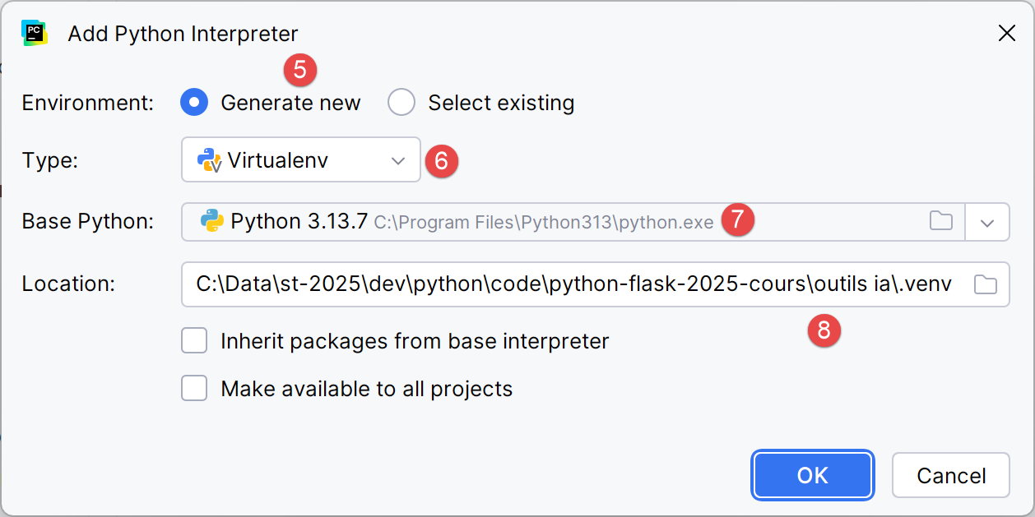1035x517 pixels.
Task: Browse for Base Python via folder icon
Action: [941, 221]
